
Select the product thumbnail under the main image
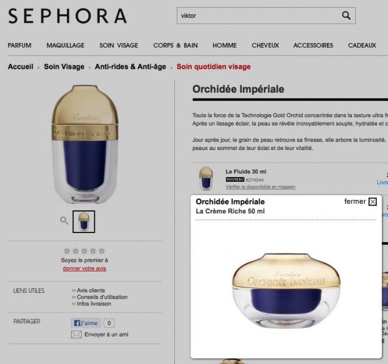tap(84, 222)
